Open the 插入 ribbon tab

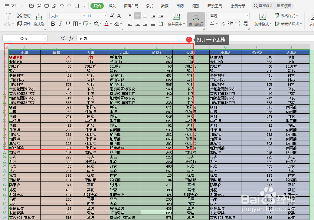point(112,6)
